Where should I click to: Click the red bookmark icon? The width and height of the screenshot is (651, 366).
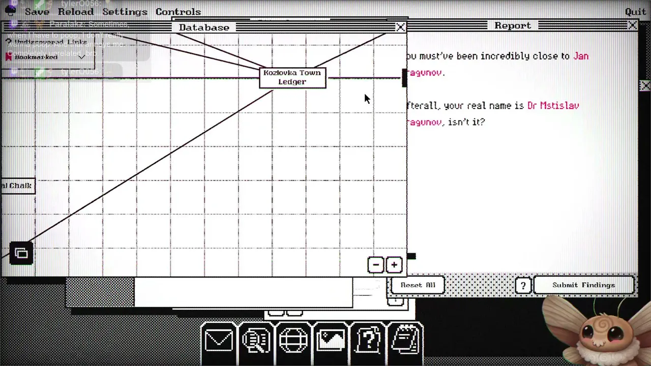tap(9, 57)
